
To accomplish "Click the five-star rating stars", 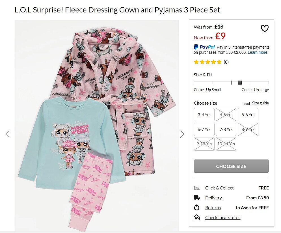I will (x=207, y=62).
